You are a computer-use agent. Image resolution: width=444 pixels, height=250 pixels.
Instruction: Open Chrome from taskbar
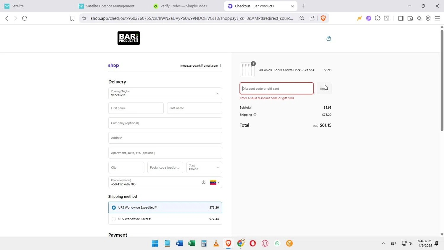click(241, 243)
